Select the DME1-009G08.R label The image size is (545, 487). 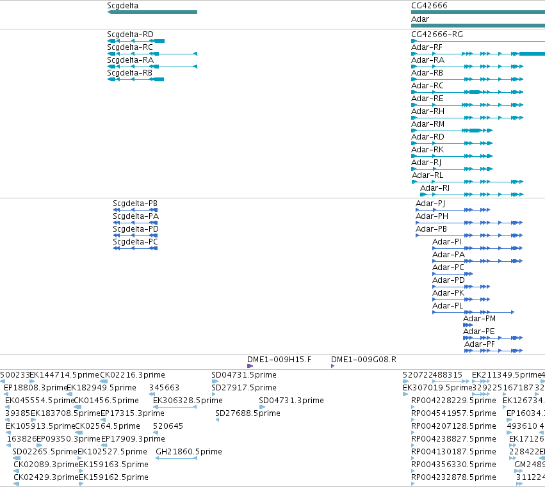[x=364, y=360]
